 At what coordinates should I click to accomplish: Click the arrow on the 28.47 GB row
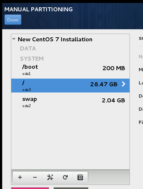point(123,84)
